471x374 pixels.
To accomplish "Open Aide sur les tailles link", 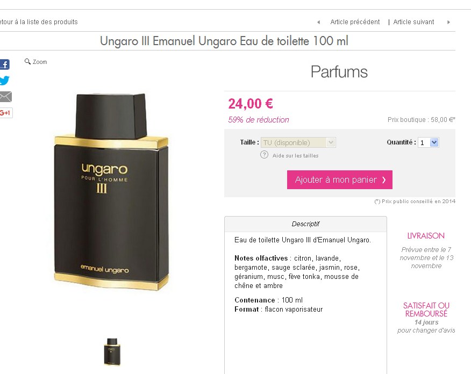I will [295, 155].
